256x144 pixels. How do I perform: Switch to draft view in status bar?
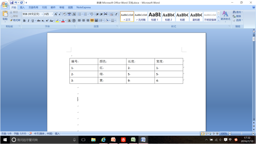(217, 134)
